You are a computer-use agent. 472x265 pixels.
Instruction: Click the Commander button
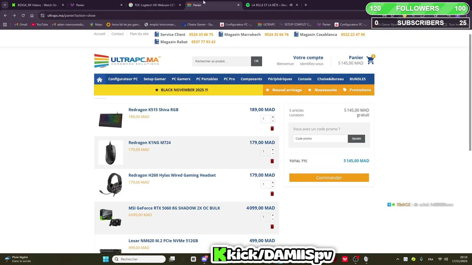pyautogui.click(x=329, y=178)
